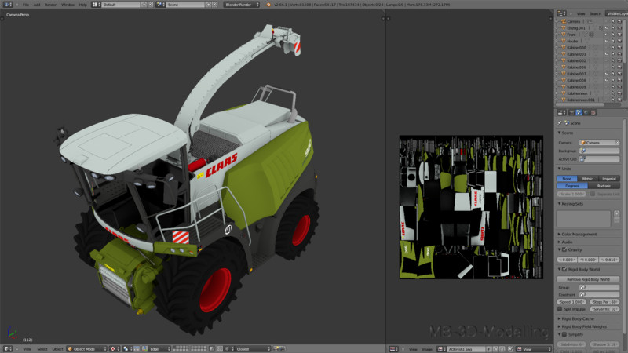Image resolution: width=628 pixels, height=353 pixels.
Task: Open the Scene selector field
Action: (x=185, y=5)
